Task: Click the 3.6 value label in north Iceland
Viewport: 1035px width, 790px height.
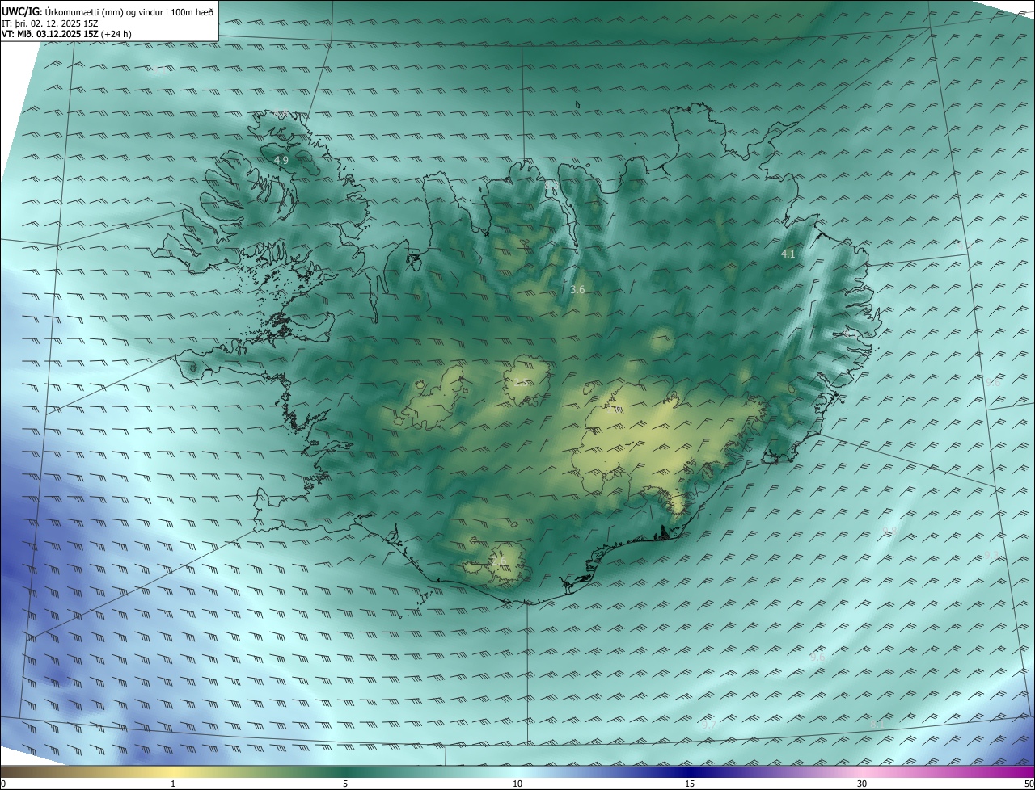Action: [x=577, y=289]
